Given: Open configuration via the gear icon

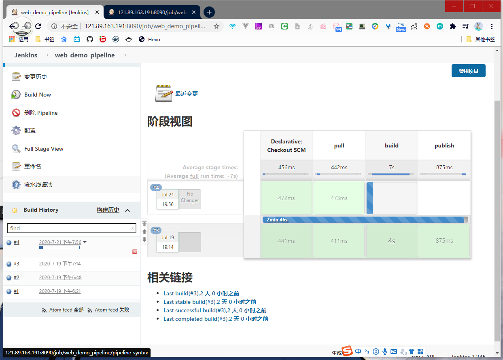Looking at the screenshot, I should click(x=16, y=131).
